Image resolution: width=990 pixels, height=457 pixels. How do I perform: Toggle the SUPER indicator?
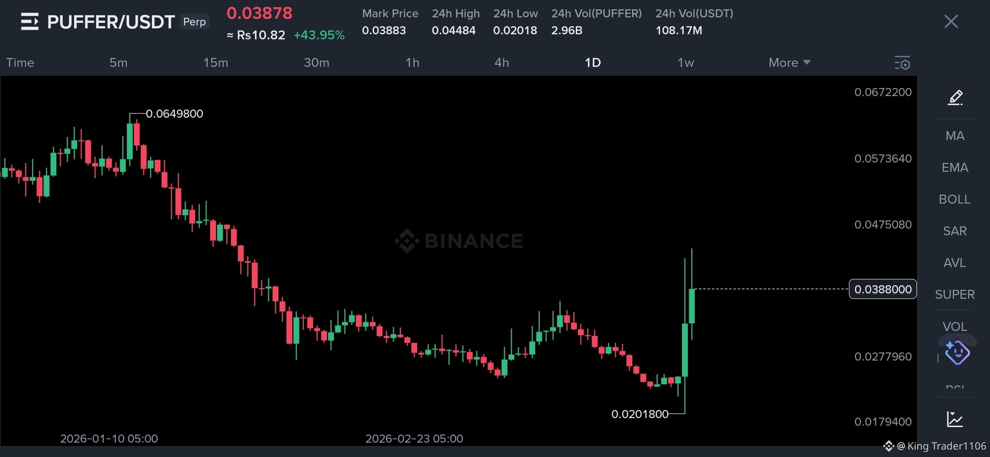pos(955,295)
